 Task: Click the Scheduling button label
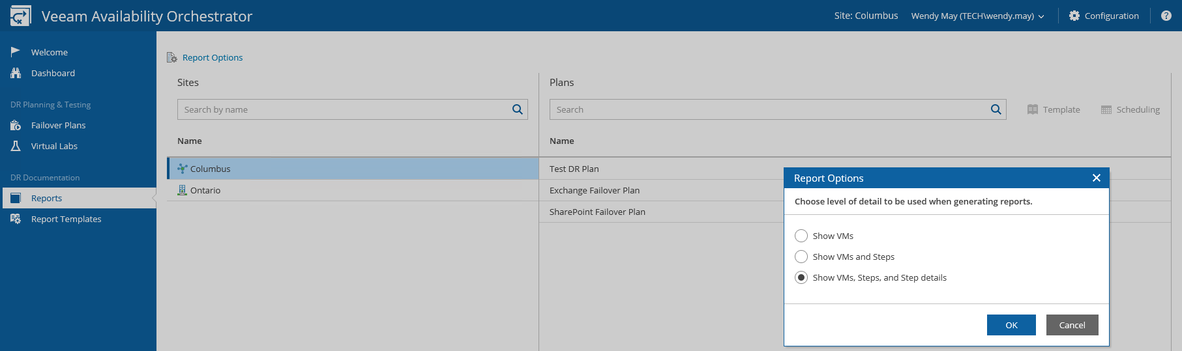[1138, 109]
